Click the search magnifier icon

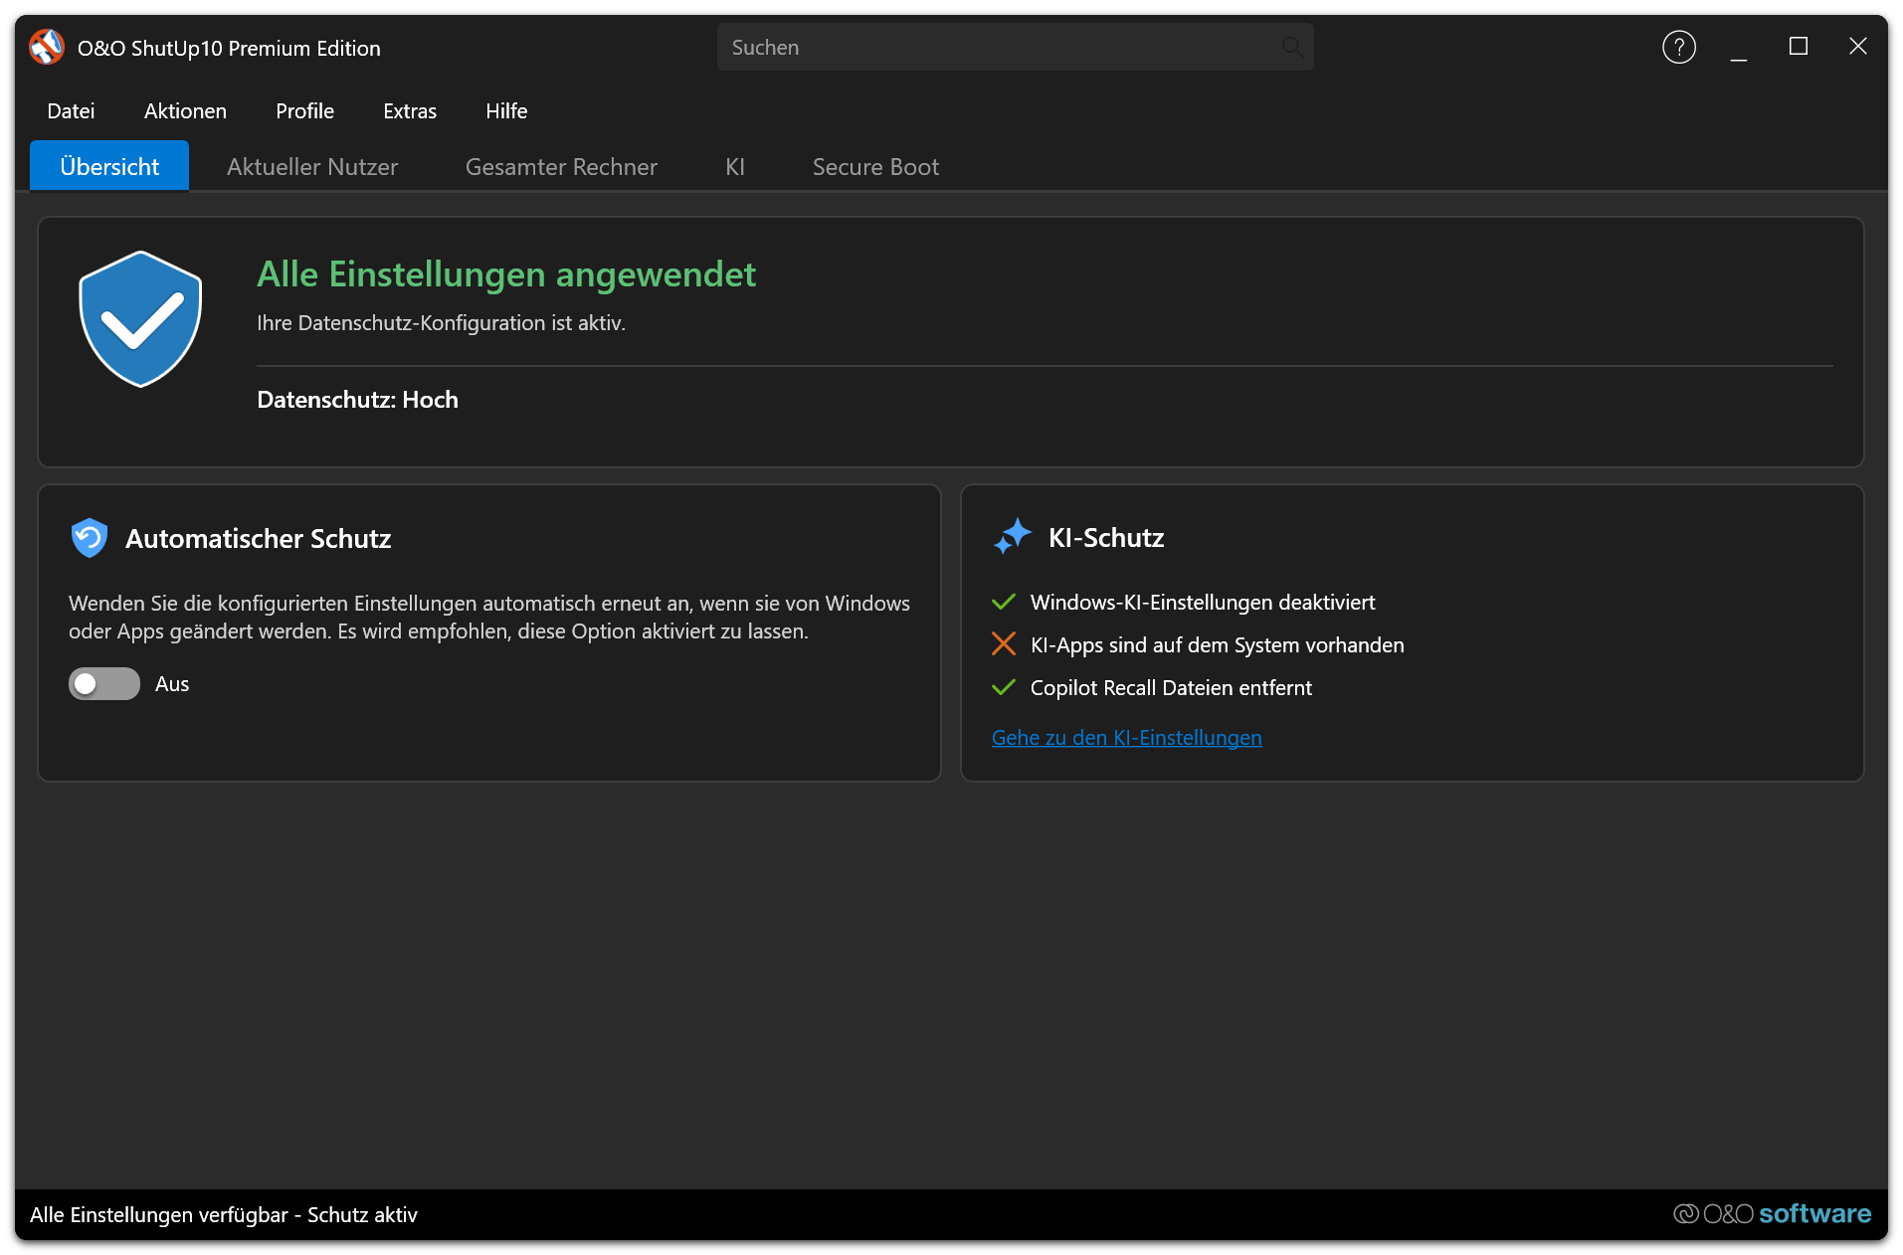coord(1291,47)
